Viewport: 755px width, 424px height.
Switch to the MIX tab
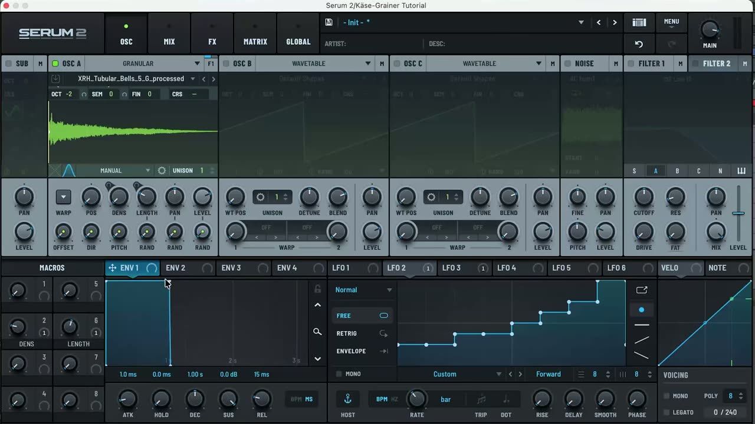point(169,34)
